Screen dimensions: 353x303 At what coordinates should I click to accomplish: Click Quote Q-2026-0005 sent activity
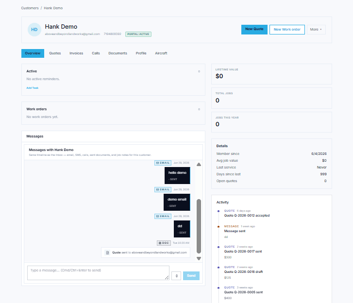click(243, 292)
